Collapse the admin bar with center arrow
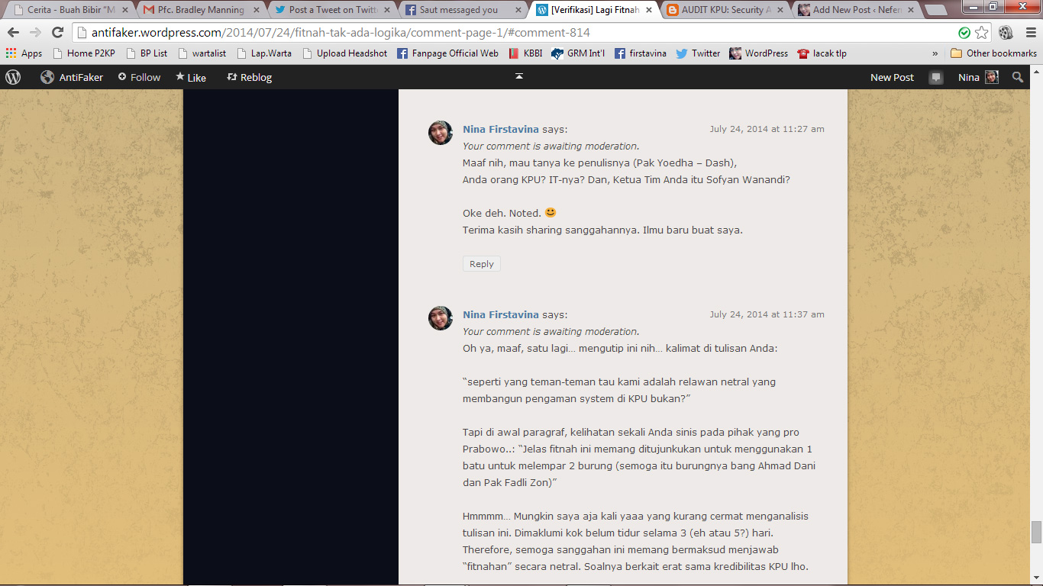Viewport: 1043px width, 586px height. click(x=519, y=76)
